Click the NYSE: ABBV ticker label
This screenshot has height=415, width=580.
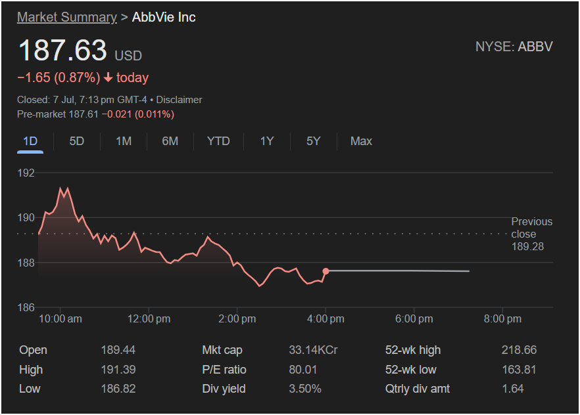pos(514,47)
